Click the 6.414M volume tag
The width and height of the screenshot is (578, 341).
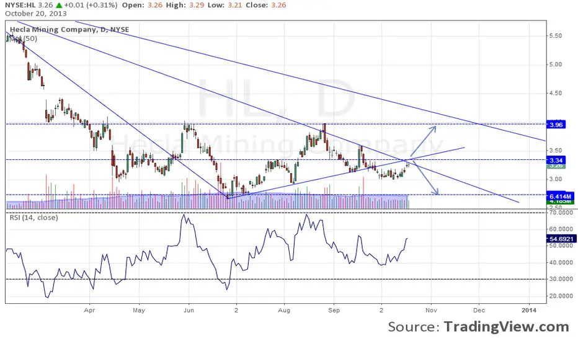tap(560, 197)
